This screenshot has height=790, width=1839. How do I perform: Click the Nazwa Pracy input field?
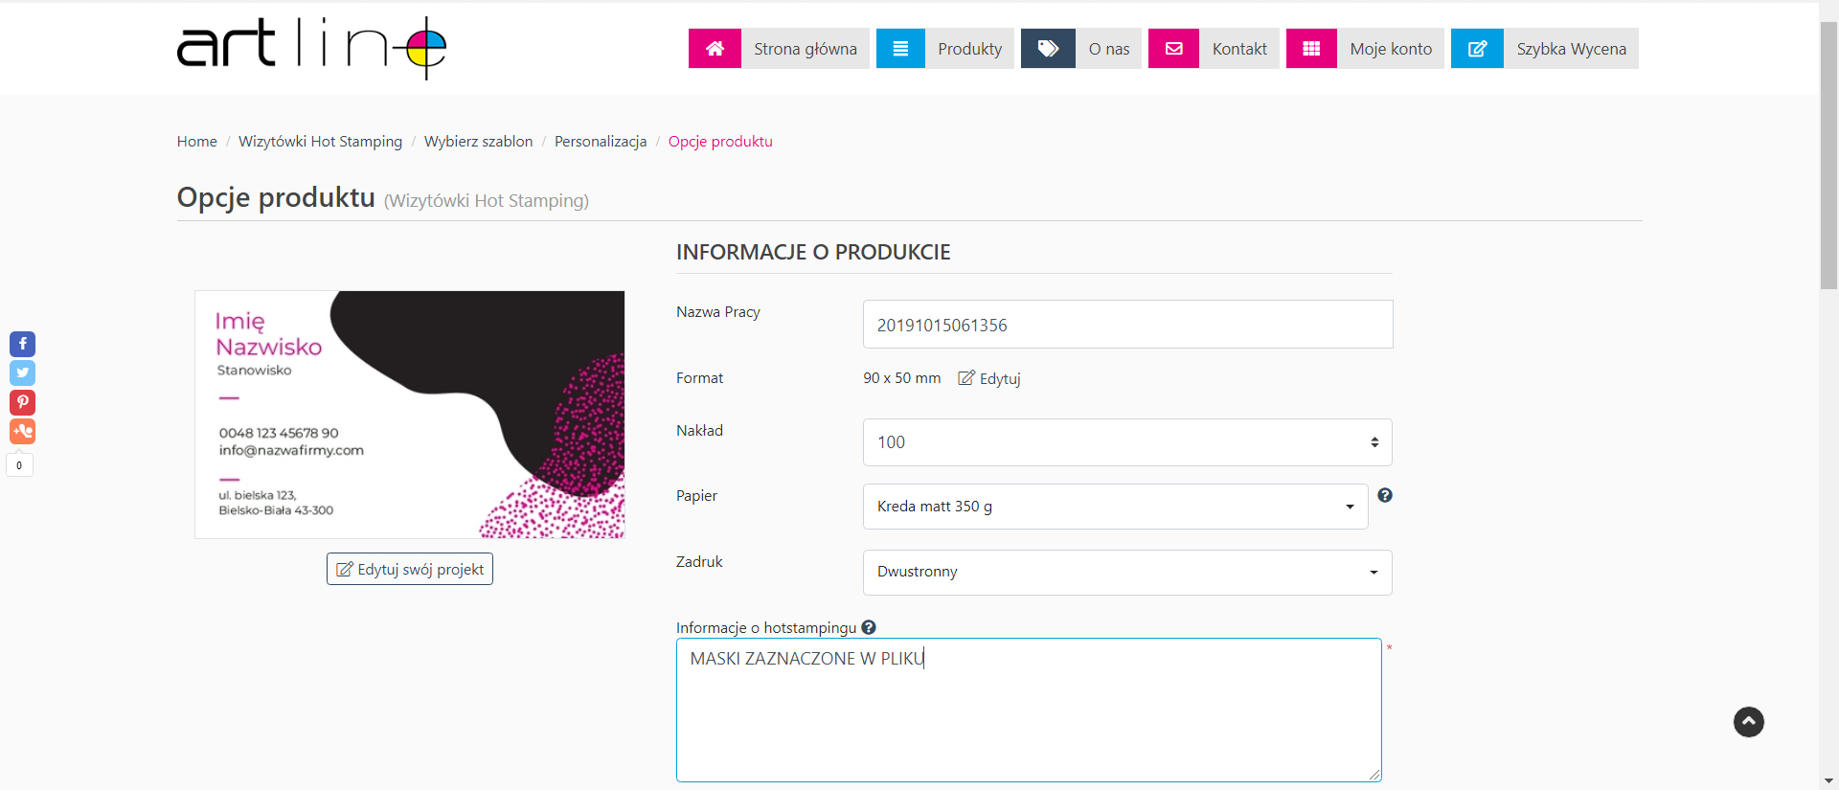coord(1126,325)
